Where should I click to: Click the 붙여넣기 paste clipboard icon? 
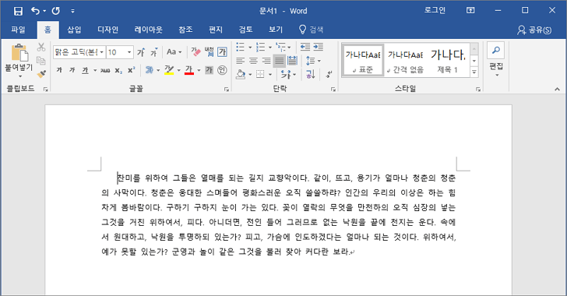point(19,53)
